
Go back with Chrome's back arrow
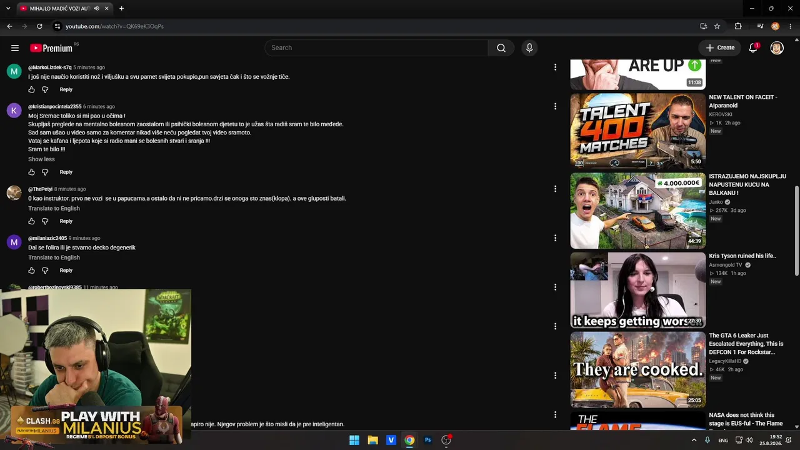point(9,26)
